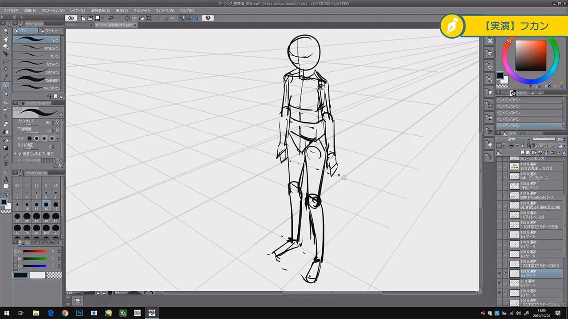This screenshot has width=568, height=319.
Task: Select the Hand move tool
Action: [6, 39]
